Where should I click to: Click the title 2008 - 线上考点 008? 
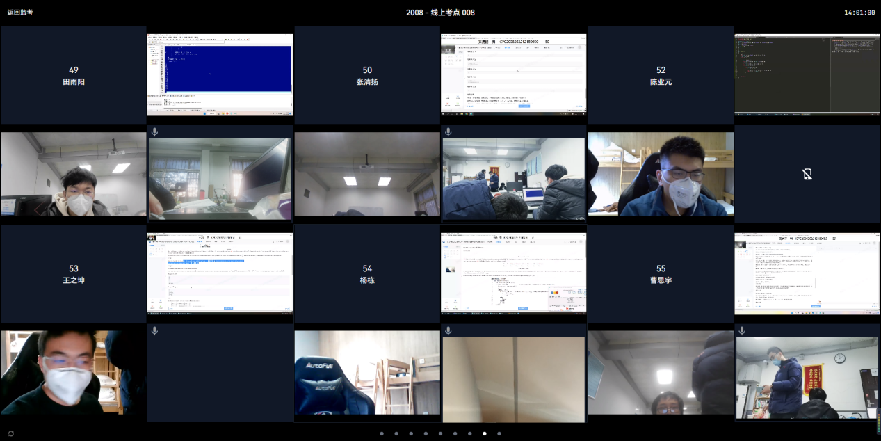[x=440, y=13]
